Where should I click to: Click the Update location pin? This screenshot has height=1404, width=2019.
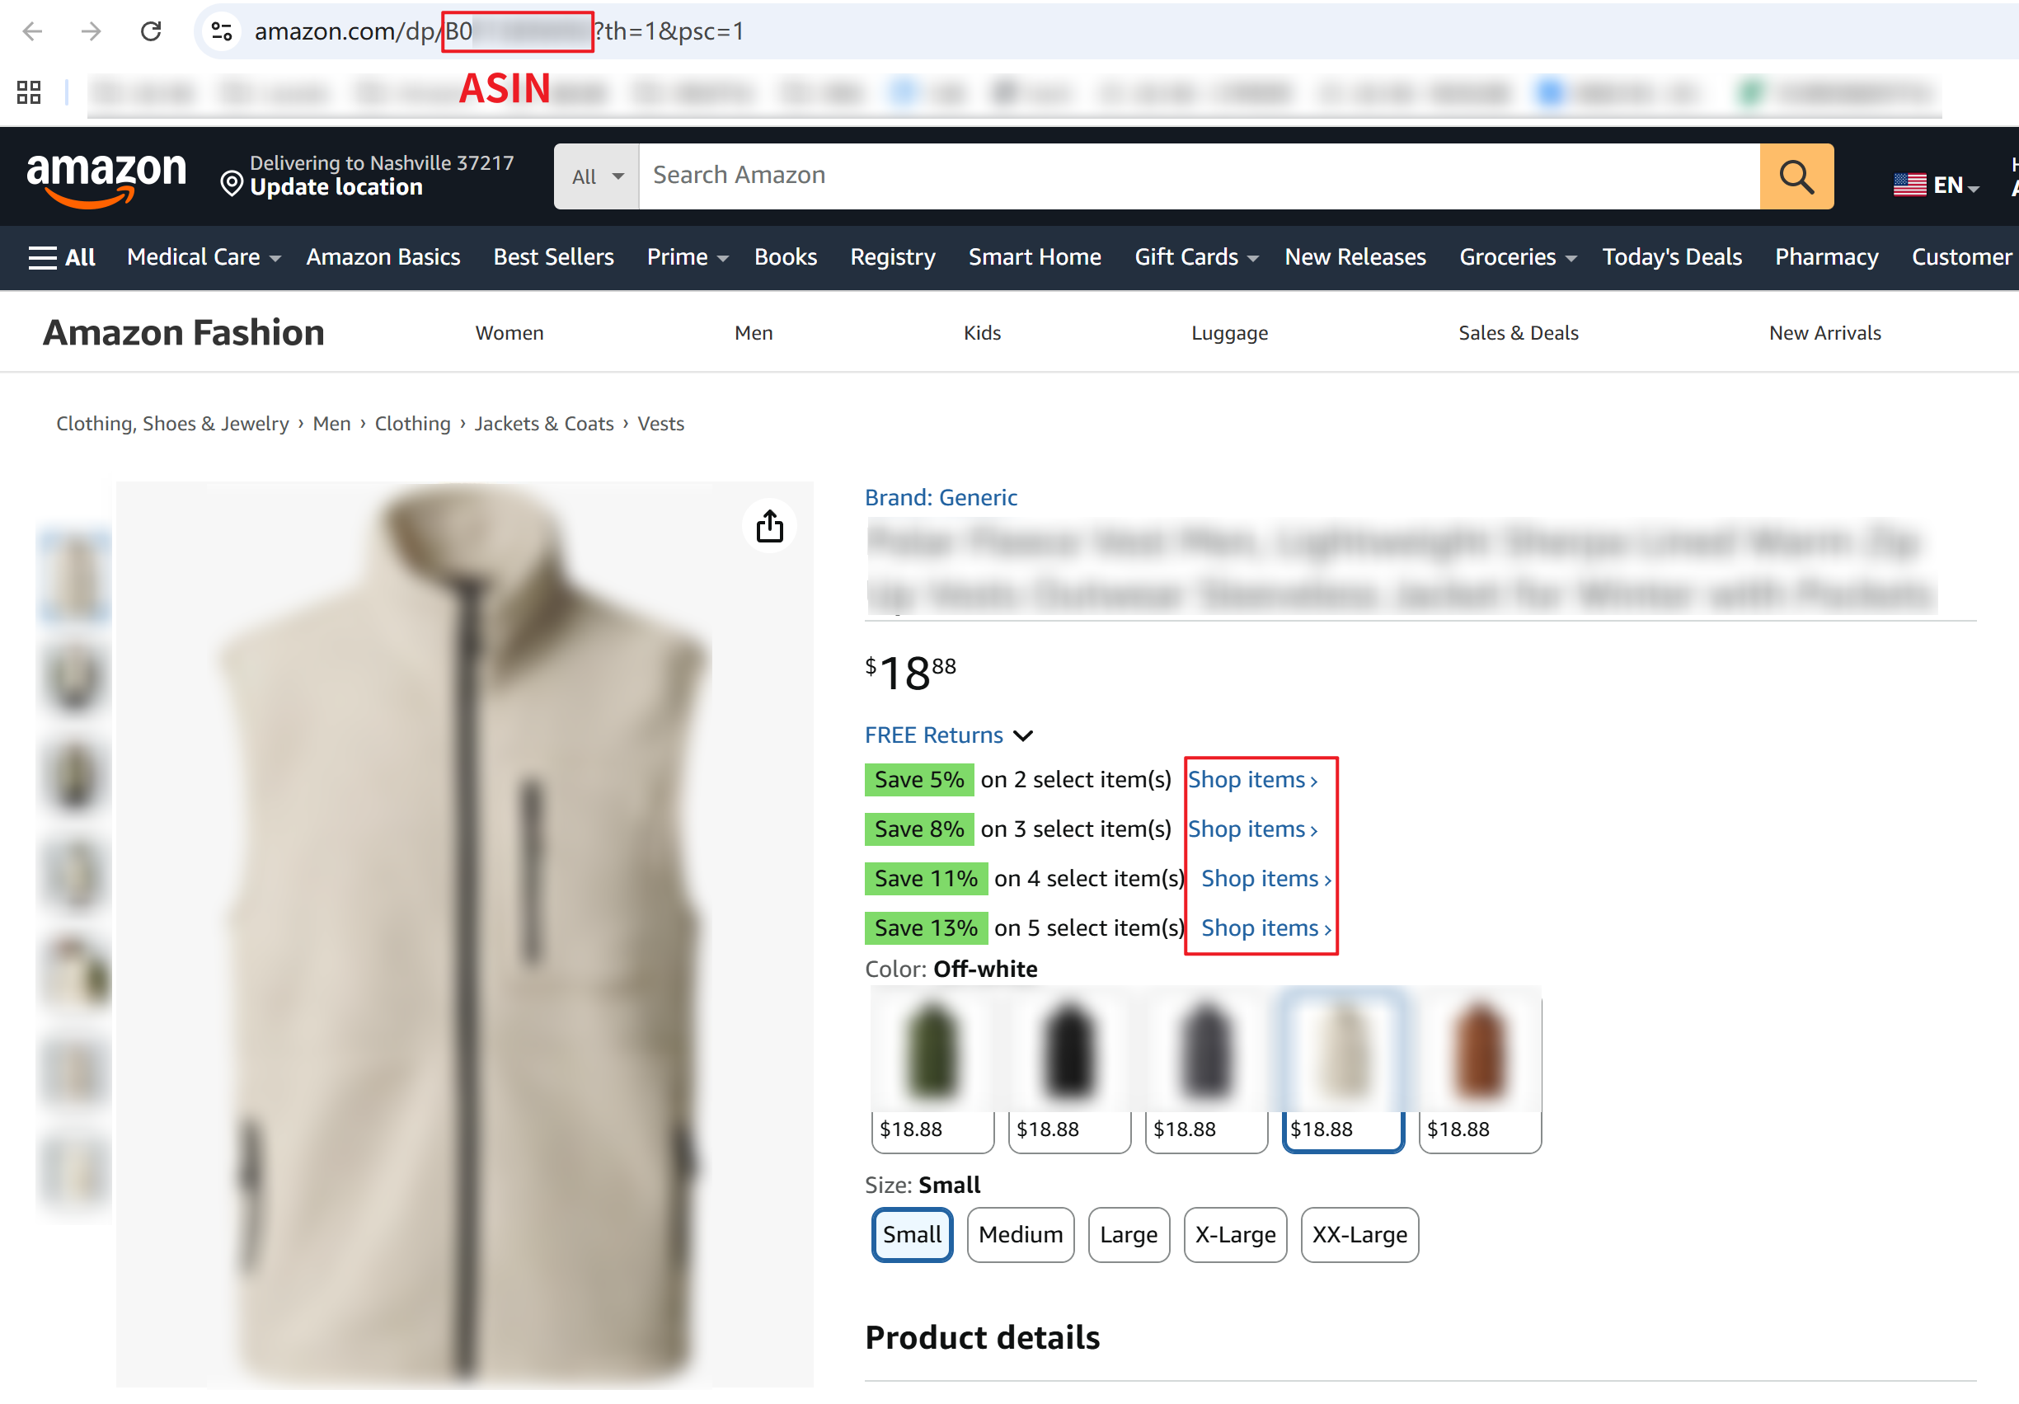tap(232, 184)
